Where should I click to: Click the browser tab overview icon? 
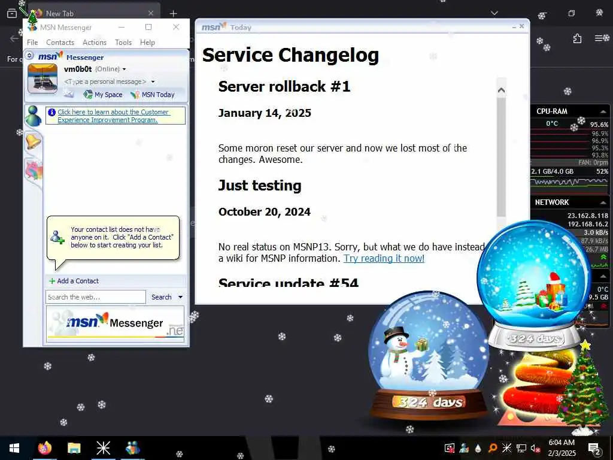coord(12,13)
